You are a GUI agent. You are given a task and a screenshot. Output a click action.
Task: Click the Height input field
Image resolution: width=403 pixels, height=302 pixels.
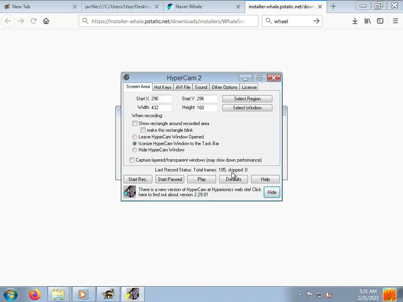coord(207,108)
